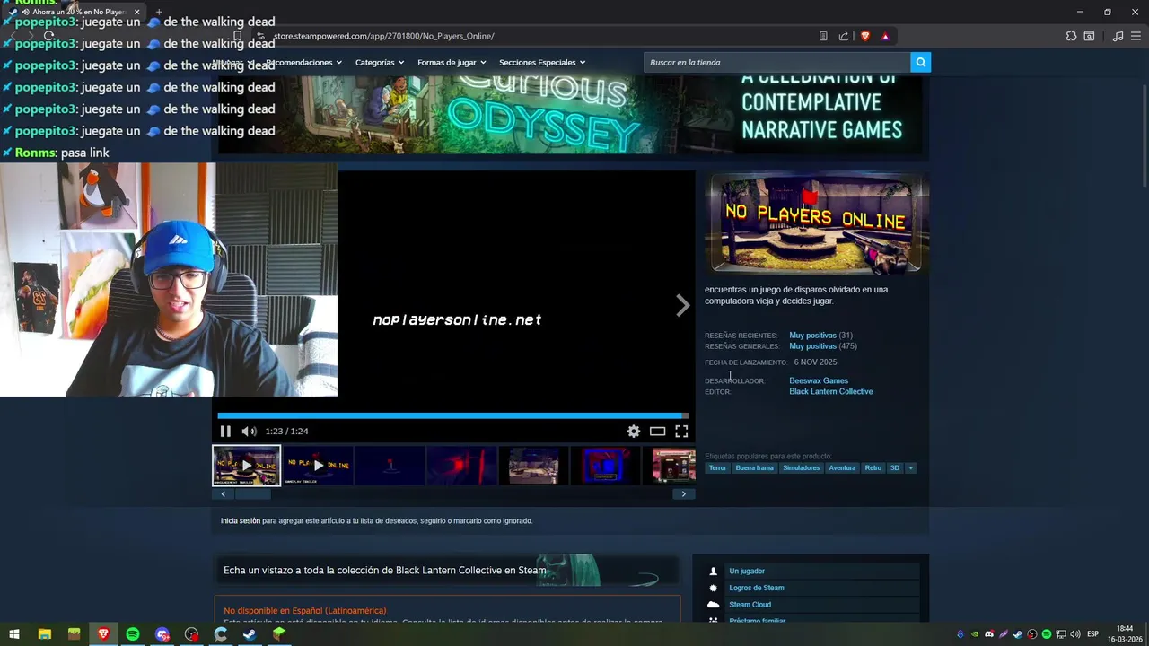Open Black Lantern Collective publisher link
The image size is (1149, 646).
coord(830,391)
